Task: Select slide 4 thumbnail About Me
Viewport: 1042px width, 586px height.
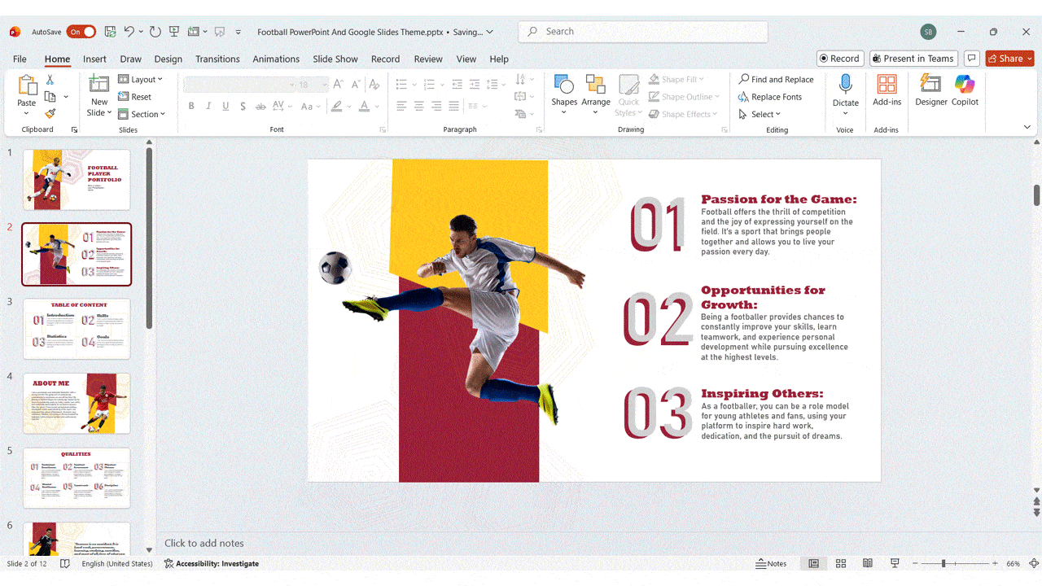Action: pos(76,403)
